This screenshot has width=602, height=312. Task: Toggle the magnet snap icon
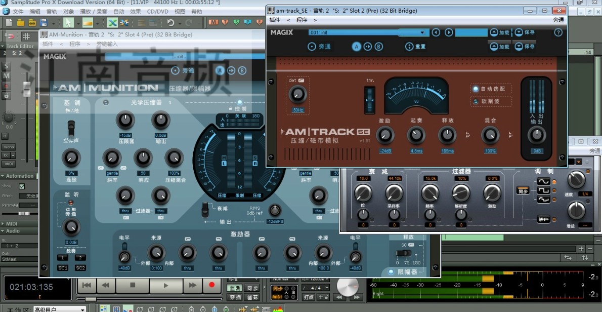click(10, 36)
